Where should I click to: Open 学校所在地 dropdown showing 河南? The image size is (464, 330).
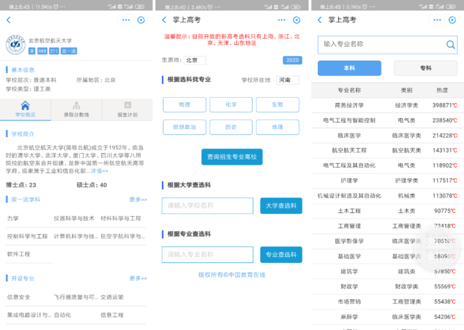pyautogui.click(x=287, y=80)
